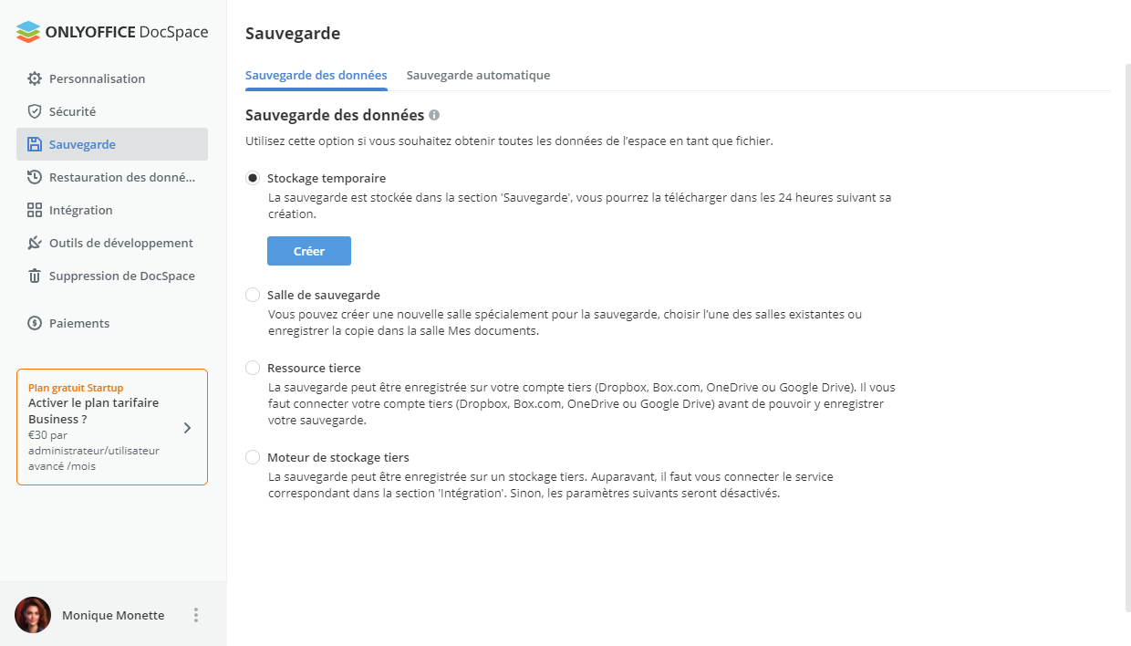Open the Business plan banner chevron
1131x646 pixels.
(x=187, y=427)
